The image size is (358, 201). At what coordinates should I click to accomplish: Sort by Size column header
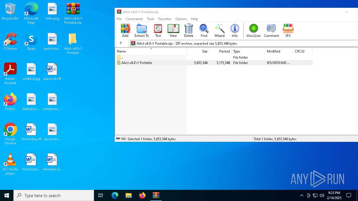click(x=198, y=51)
